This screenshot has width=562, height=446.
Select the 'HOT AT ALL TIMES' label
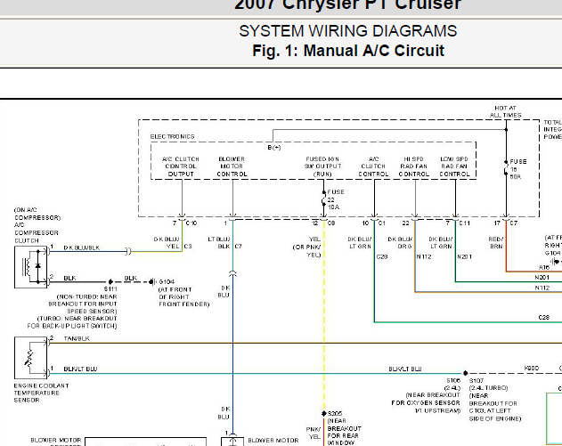click(505, 111)
